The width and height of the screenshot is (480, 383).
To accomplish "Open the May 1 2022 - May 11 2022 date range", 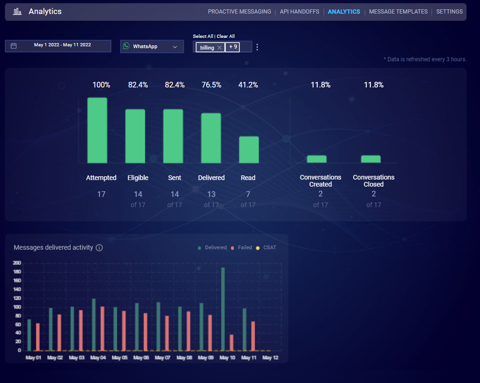I will click(x=58, y=46).
